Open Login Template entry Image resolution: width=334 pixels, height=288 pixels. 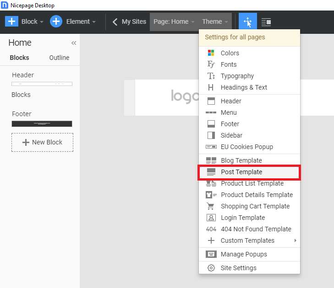249,218
